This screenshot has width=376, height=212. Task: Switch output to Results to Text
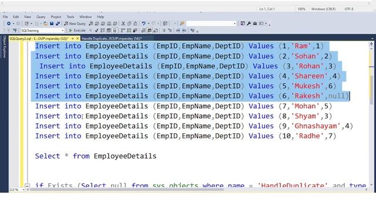(x=143, y=31)
